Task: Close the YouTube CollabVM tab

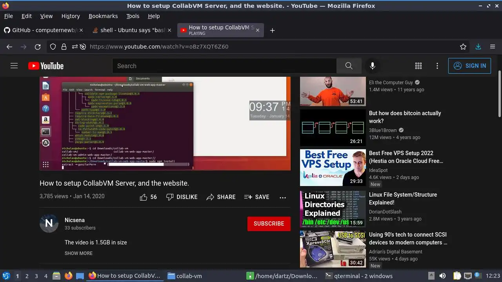Action: (257, 30)
